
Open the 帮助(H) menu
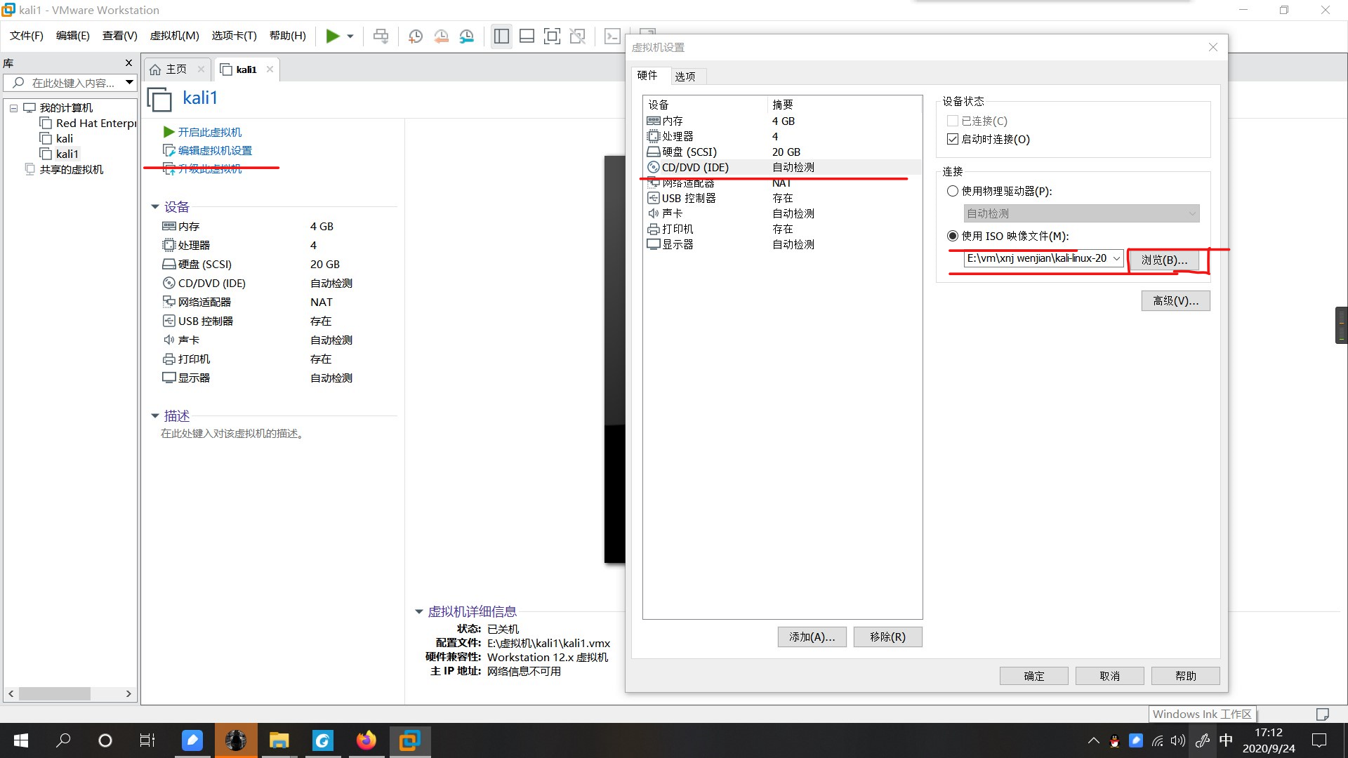tap(288, 36)
